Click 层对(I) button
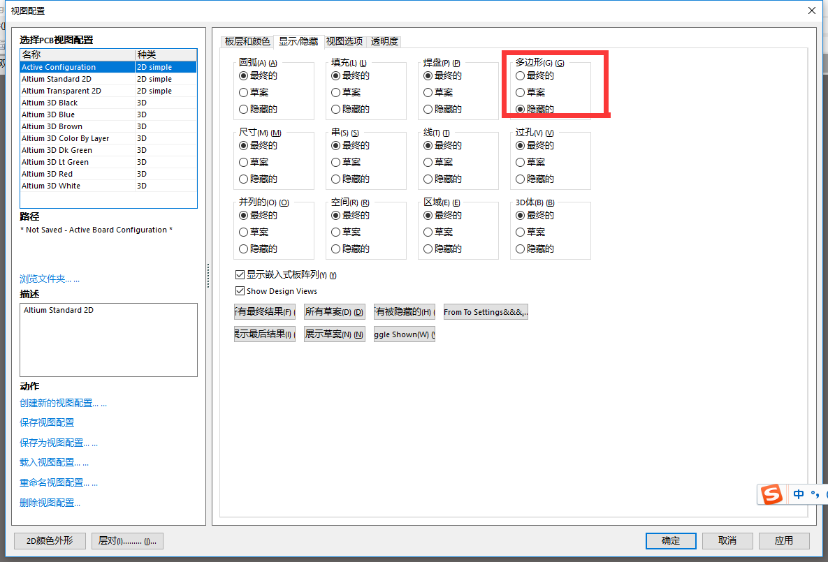Screen dimensions: 828x562 127,540
